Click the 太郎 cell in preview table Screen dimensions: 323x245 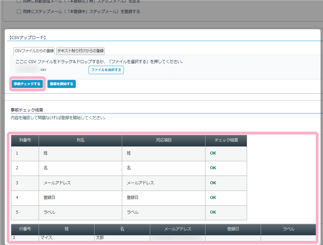tap(100, 238)
